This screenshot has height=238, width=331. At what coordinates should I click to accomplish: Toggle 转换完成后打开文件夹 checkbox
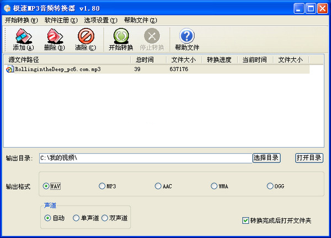click(x=245, y=220)
